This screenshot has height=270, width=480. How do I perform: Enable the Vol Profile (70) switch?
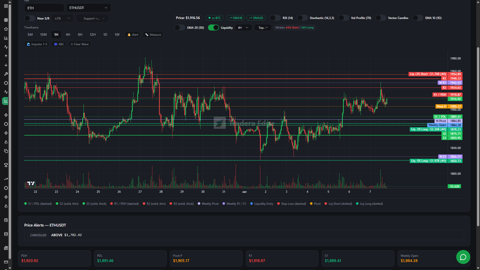[344, 18]
